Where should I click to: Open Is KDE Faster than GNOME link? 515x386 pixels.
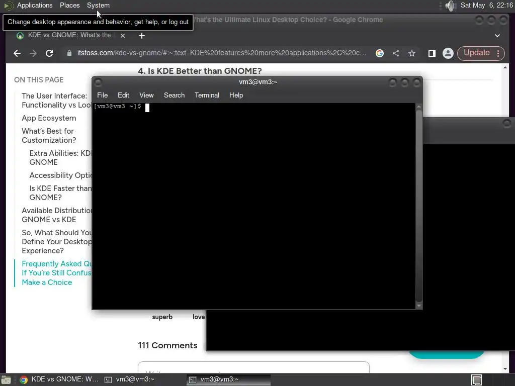point(60,193)
